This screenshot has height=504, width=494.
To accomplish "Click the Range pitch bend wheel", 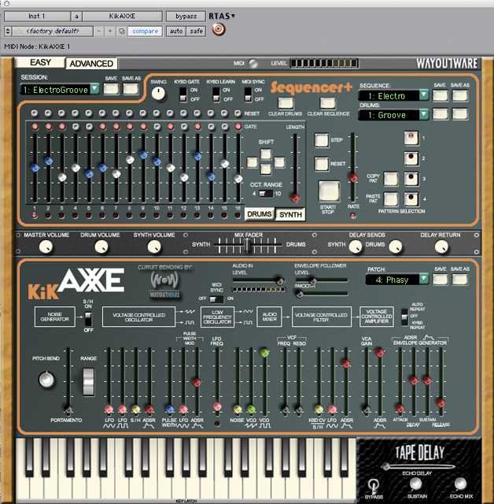I will 88,381.
